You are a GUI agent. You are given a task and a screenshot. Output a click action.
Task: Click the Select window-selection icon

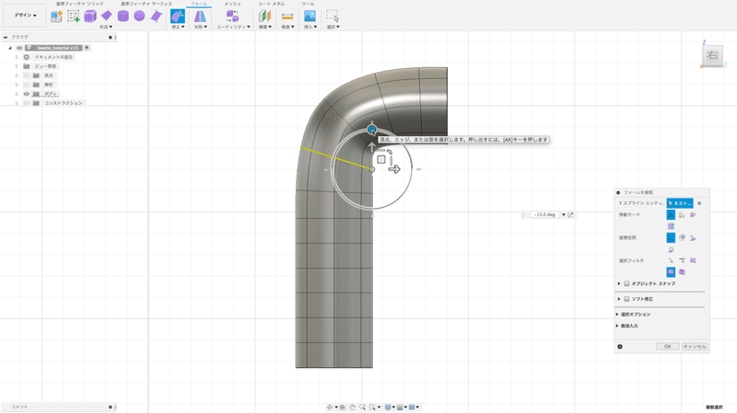coord(333,16)
